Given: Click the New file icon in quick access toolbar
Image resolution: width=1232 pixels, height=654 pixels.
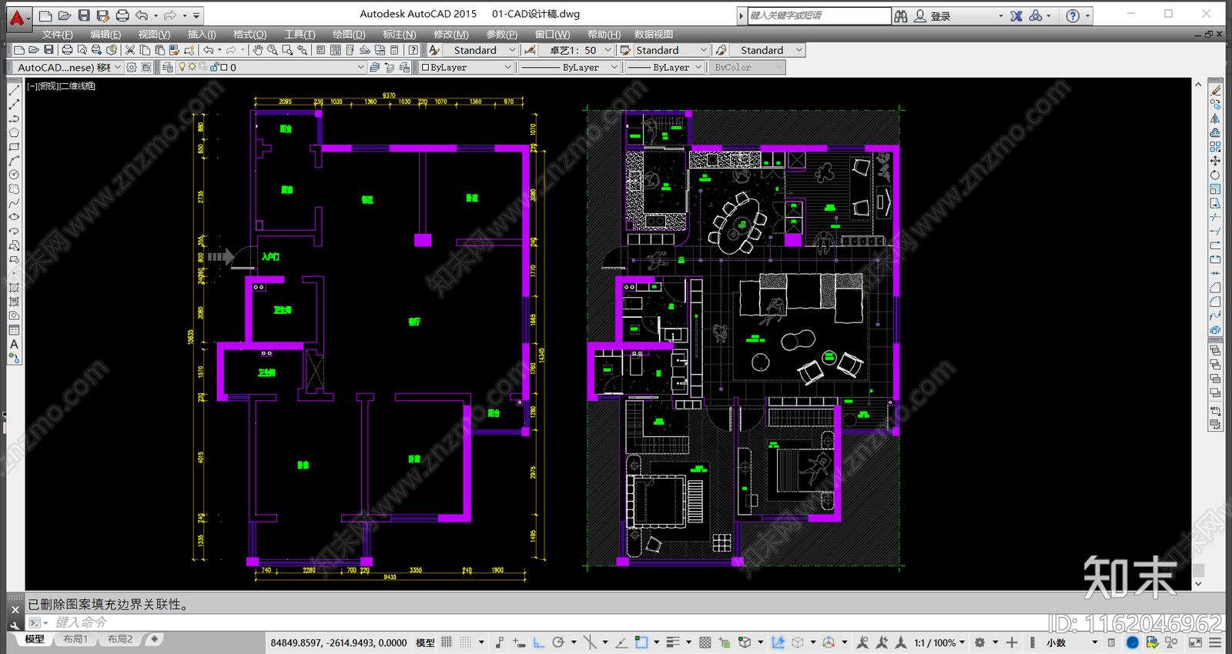Looking at the screenshot, I should (x=45, y=15).
